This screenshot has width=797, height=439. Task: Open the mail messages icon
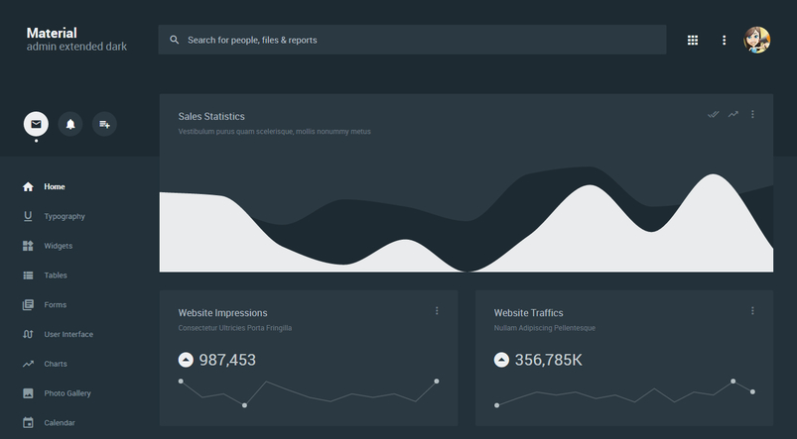click(x=36, y=124)
